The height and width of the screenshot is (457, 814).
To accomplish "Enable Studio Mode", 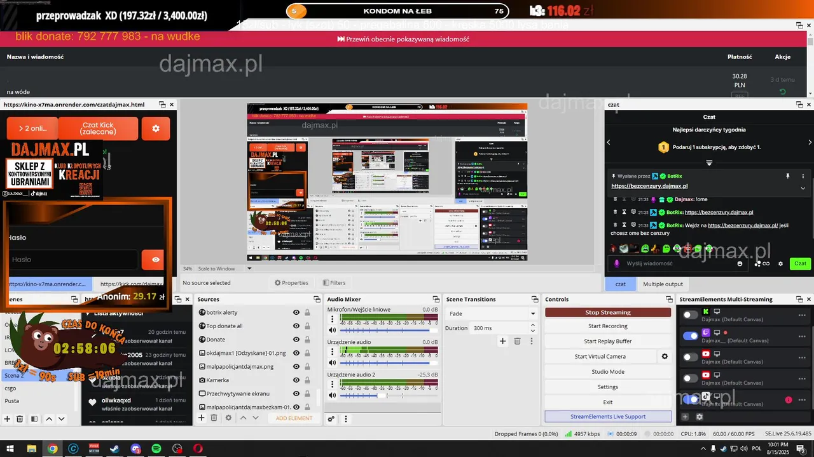I will click(x=608, y=371).
